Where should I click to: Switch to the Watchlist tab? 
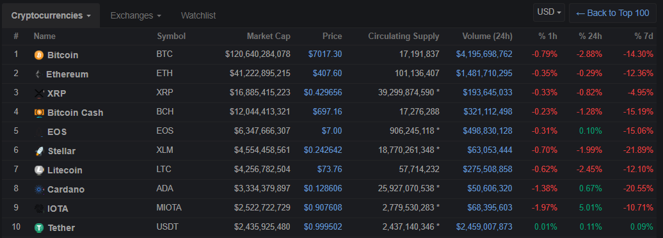click(198, 15)
